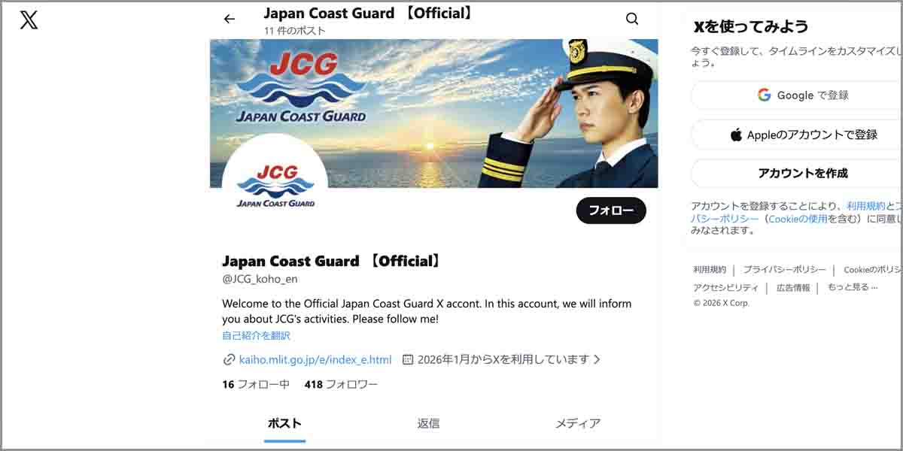Screen dimensions: 903x451
Task: Click the calendar icon by join date
Action: coord(408,359)
